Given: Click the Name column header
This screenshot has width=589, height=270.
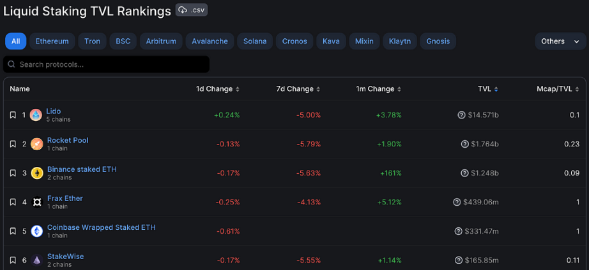Looking at the screenshot, I should point(20,89).
